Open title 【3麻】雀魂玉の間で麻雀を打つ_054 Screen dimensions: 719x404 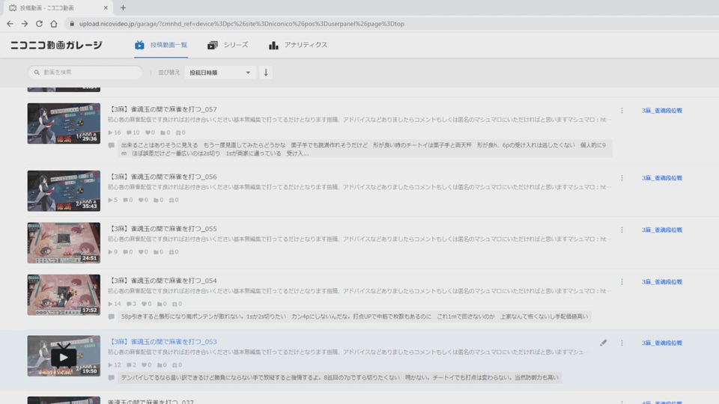pos(163,281)
